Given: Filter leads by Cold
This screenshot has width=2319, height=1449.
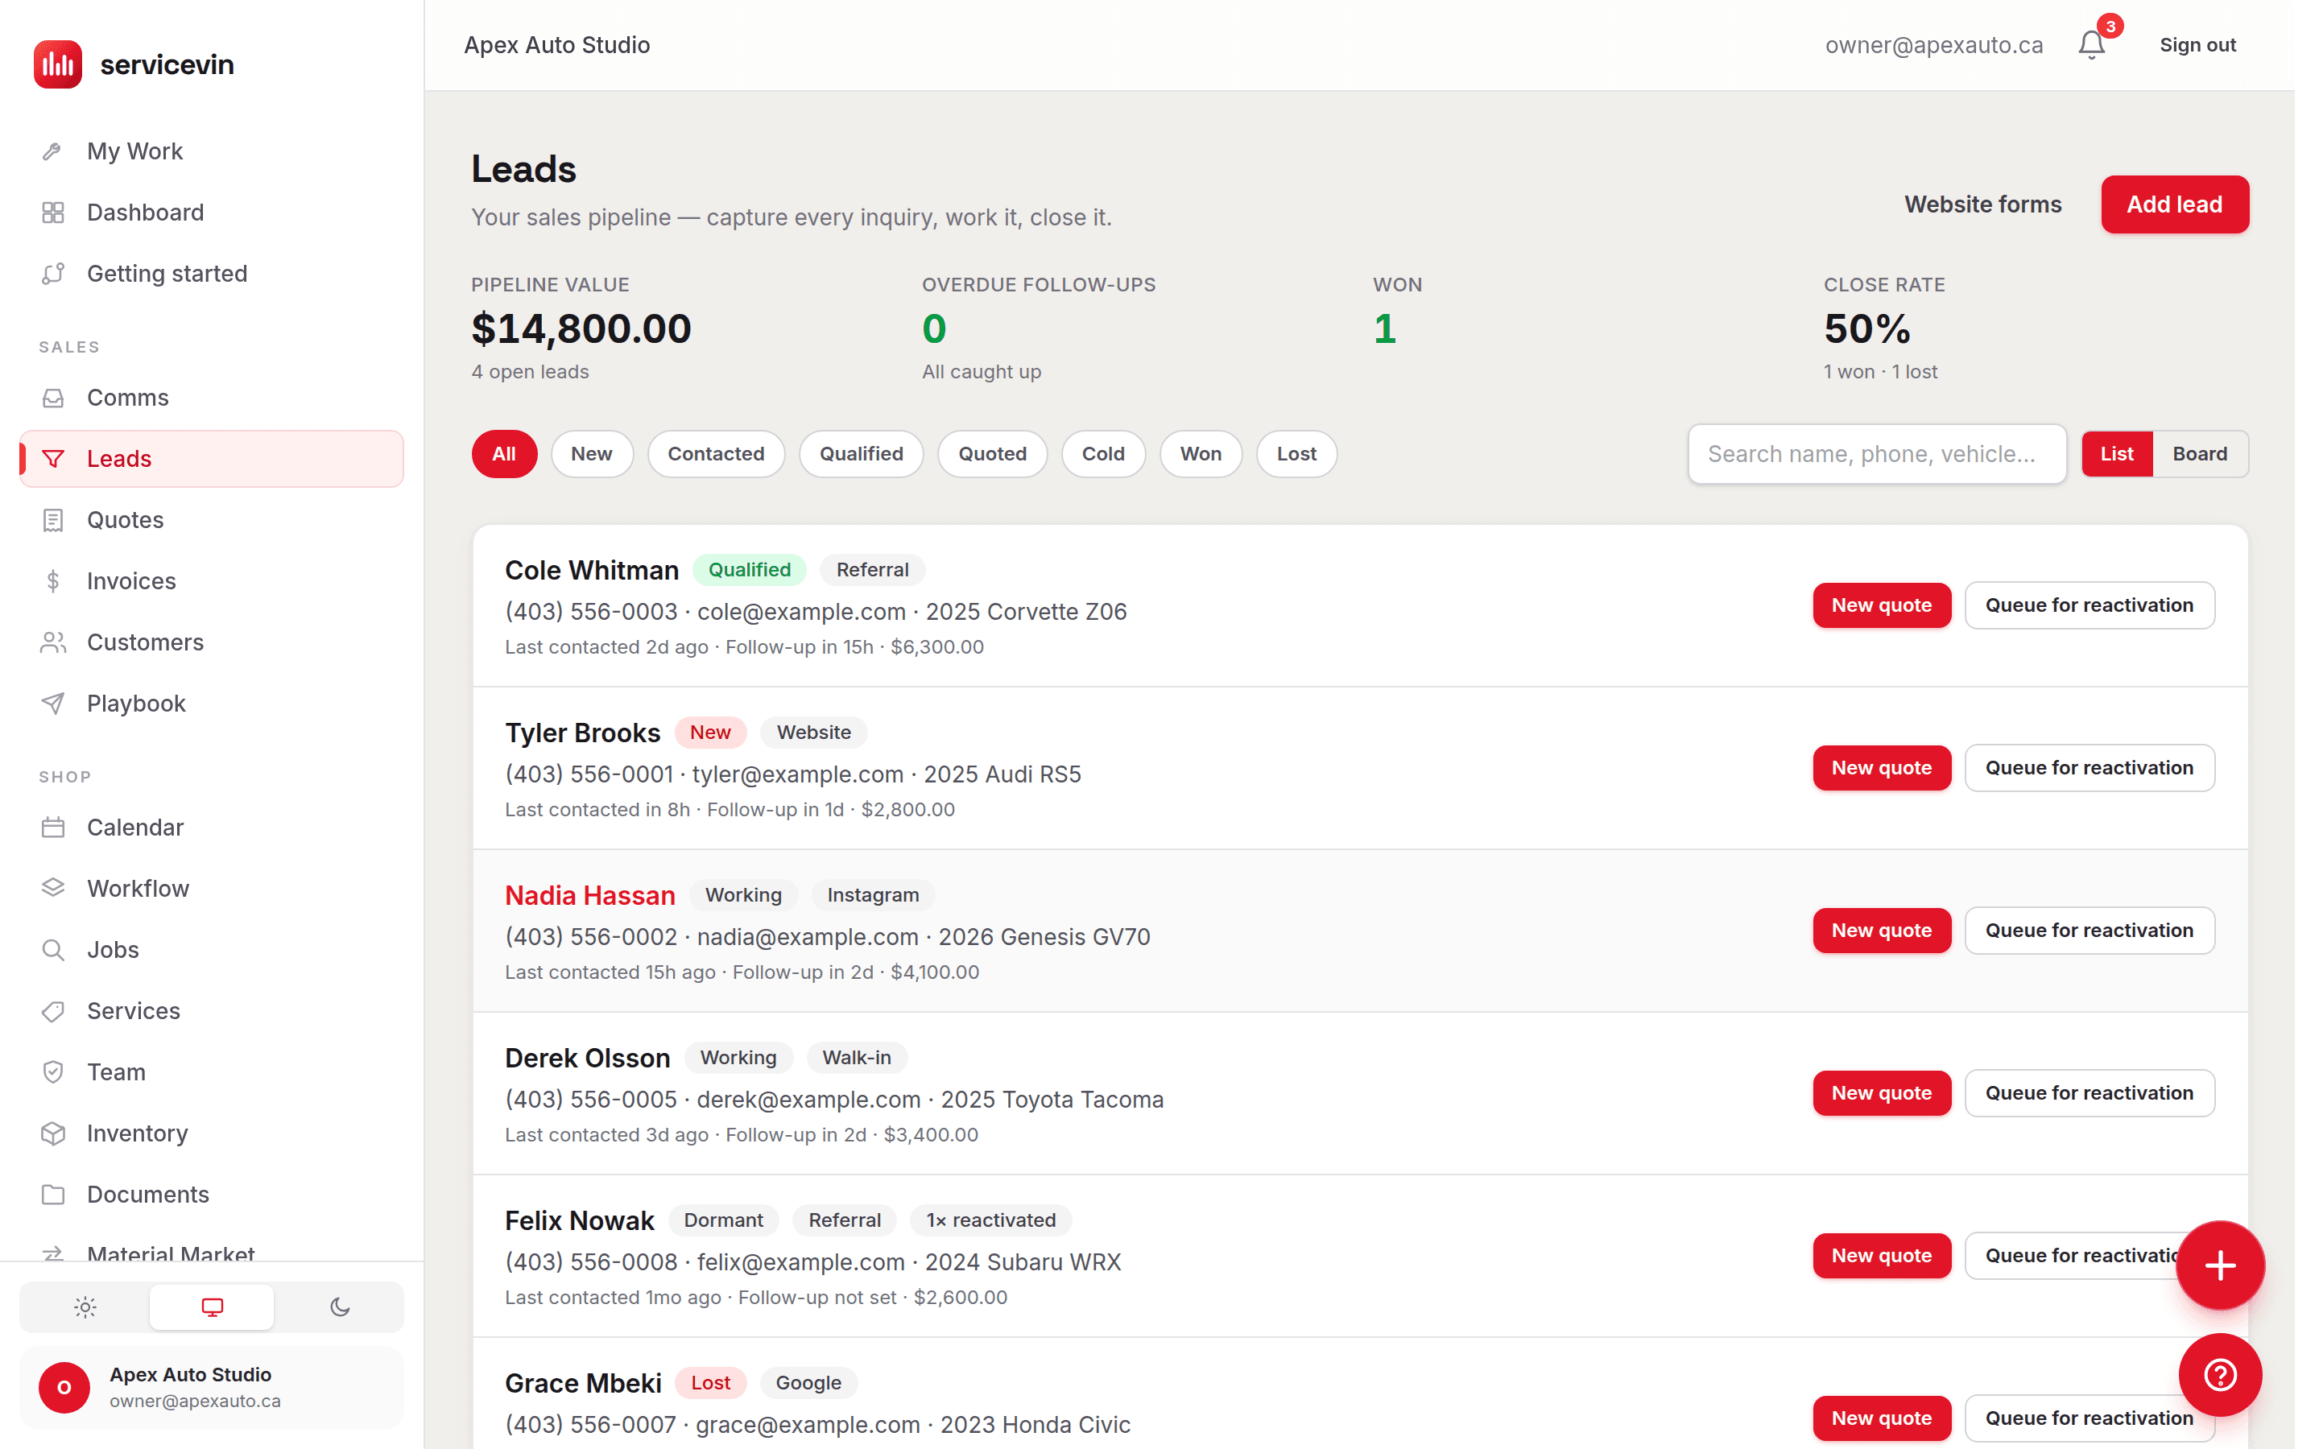Looking at the screenshot, I should click(1103, 454).
